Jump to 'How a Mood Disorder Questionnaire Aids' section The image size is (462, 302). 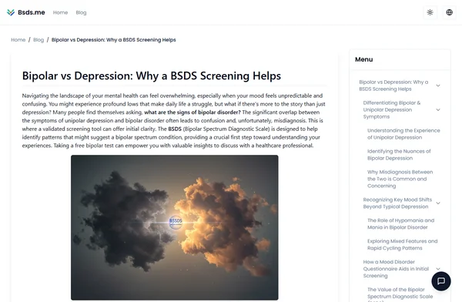[396, 269]
